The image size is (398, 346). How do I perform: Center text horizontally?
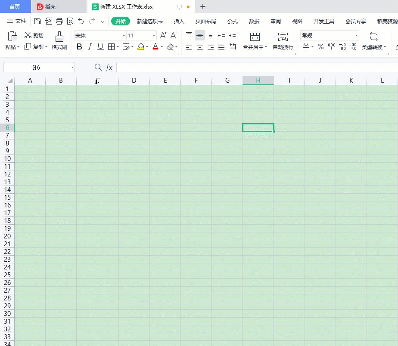200,46
